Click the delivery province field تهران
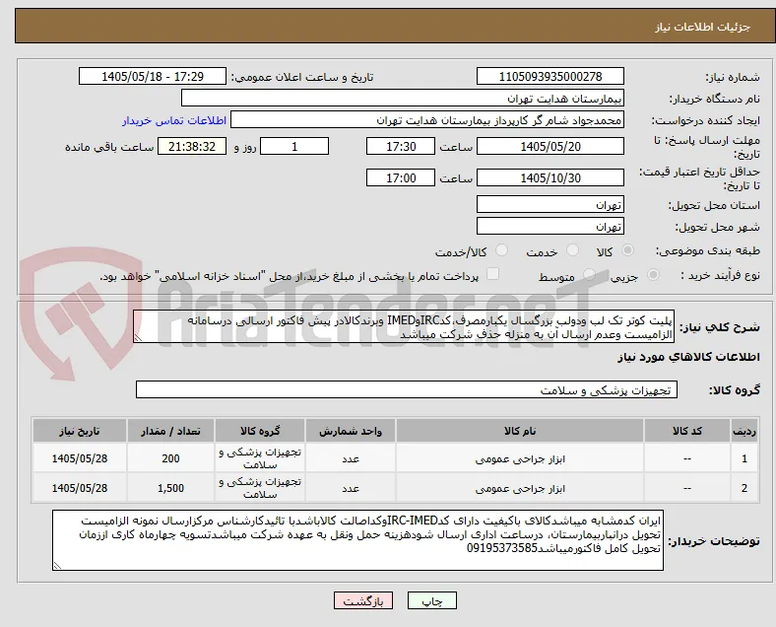The height and width of the screenshot is (627, 776). tap(550, 204)
